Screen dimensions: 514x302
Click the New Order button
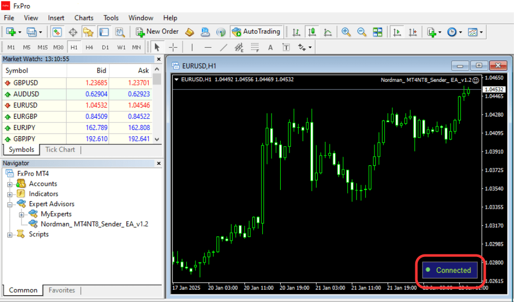pos(158,32)
